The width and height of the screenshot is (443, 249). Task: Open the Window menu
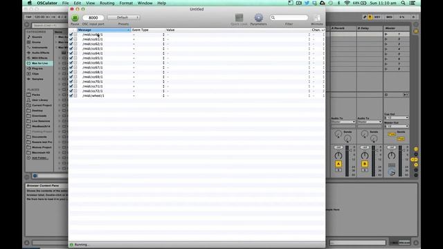(145, 3)
